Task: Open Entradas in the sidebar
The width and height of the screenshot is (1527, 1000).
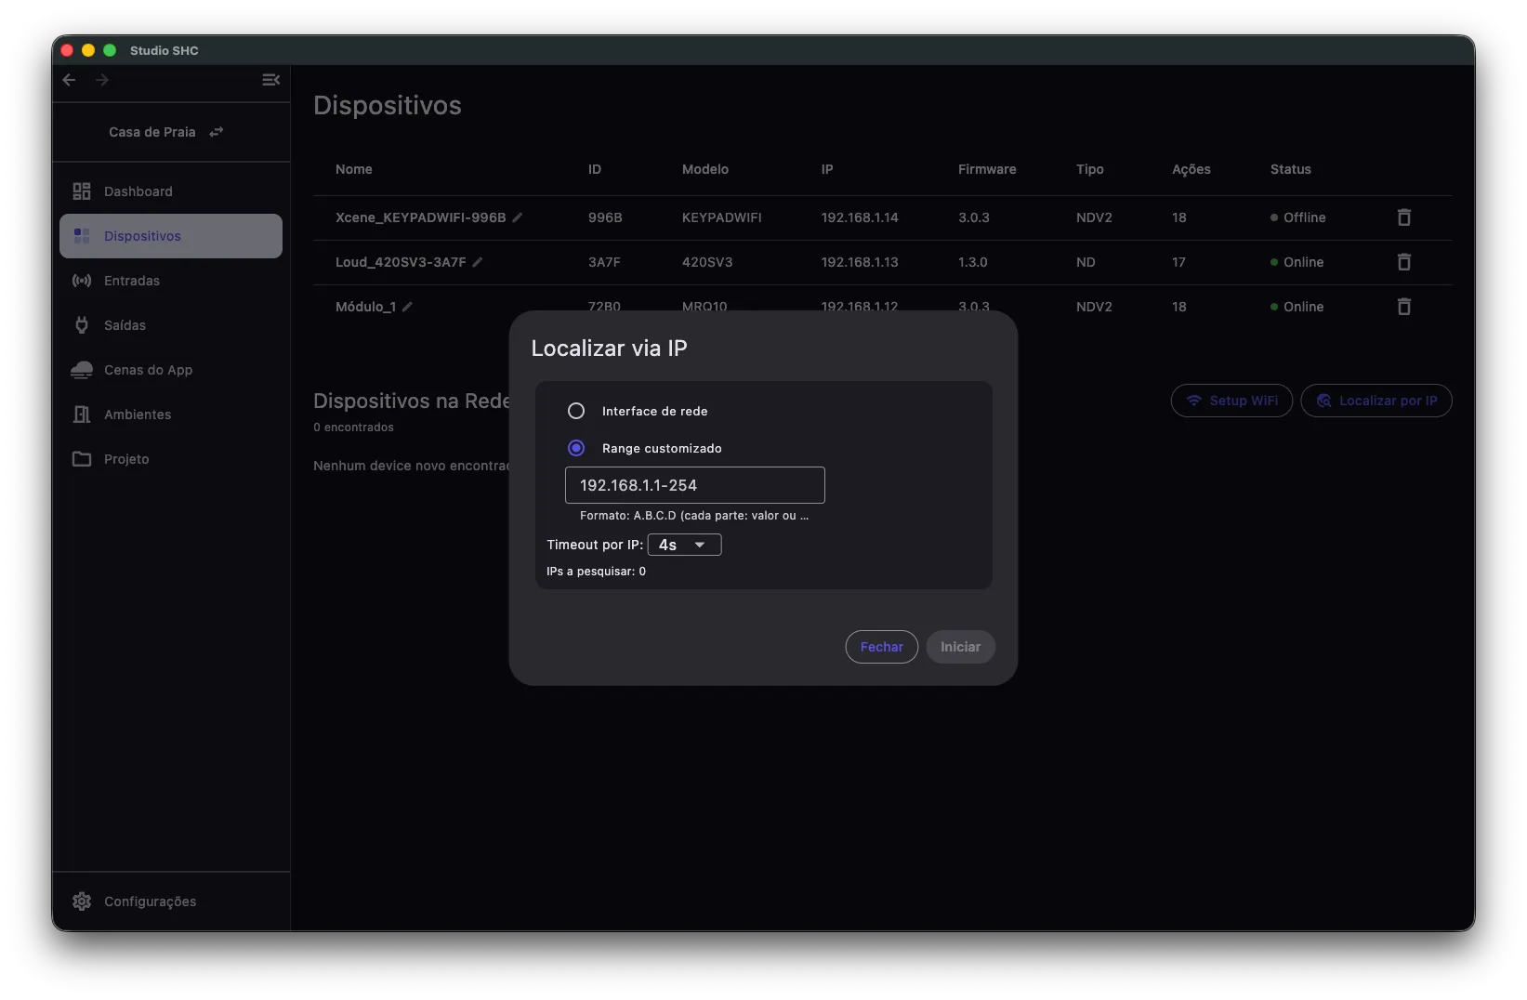Action: [x=171, y=281]
